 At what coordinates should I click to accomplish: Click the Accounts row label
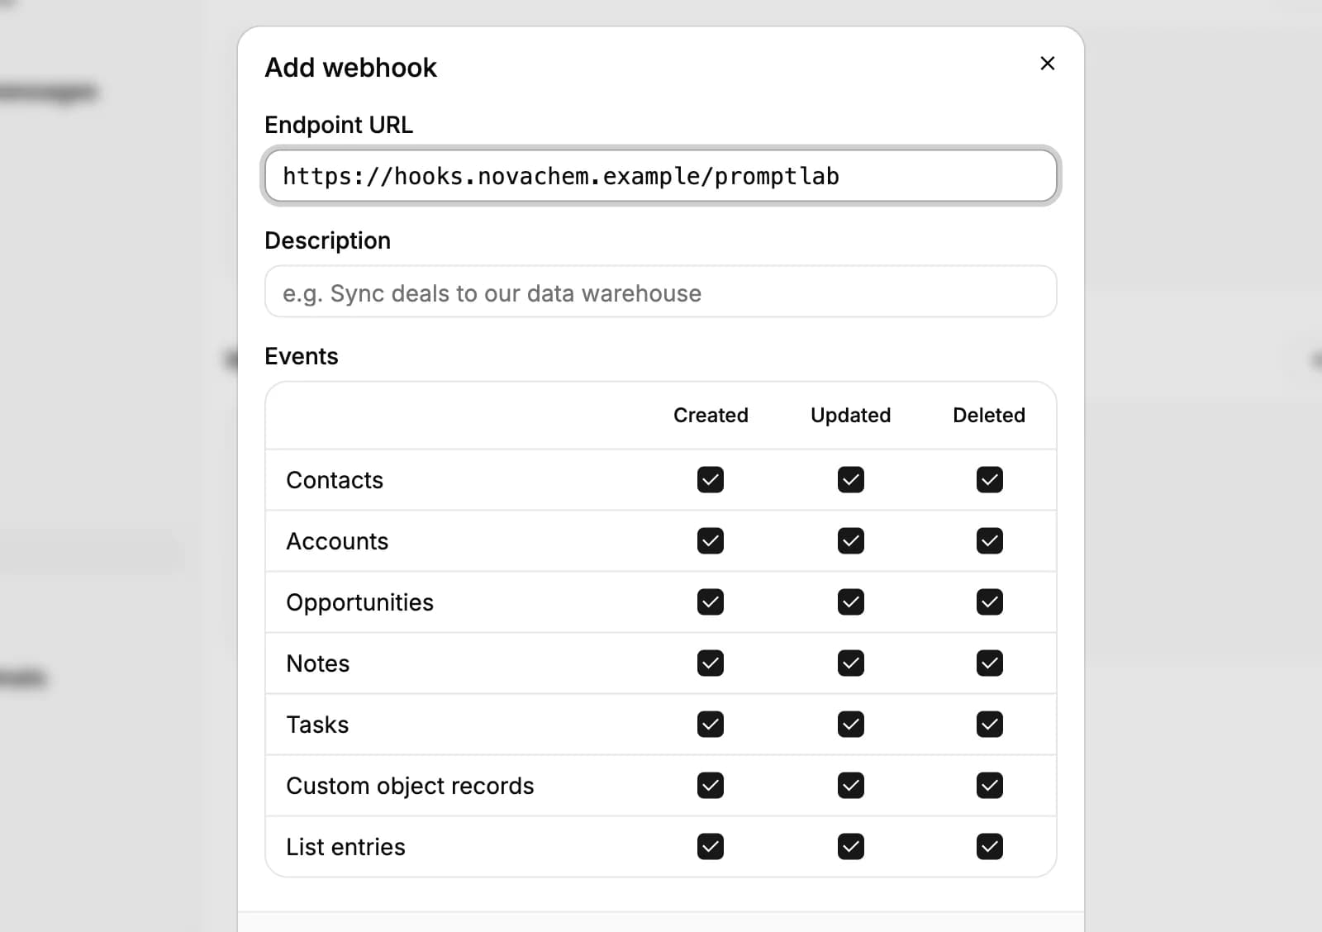click(x=337, y=541)
